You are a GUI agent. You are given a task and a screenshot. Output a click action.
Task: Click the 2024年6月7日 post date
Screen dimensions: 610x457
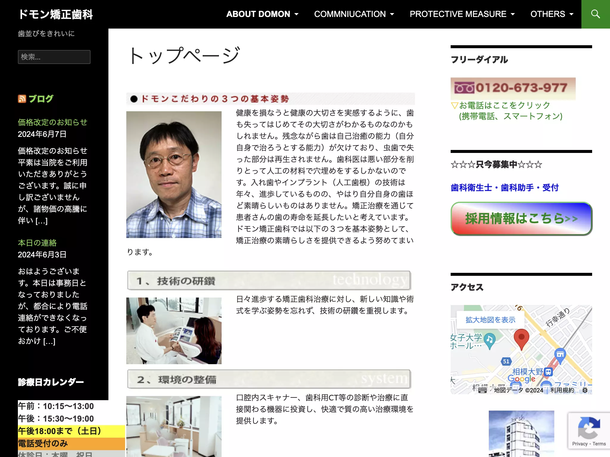(42, 134)
